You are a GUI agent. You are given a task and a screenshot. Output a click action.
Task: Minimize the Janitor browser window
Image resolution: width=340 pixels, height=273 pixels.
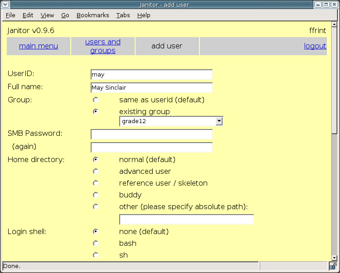pyautogui.click(x=318, y=5)
